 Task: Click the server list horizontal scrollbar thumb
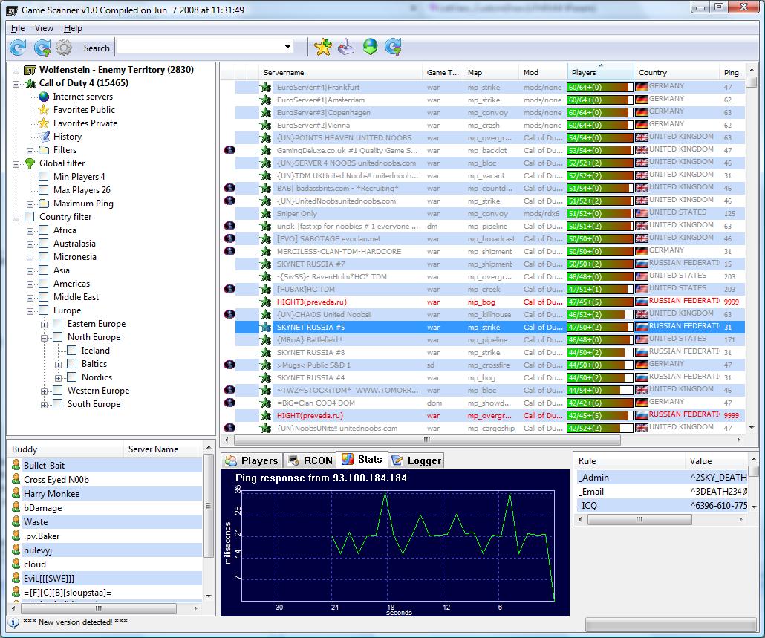(x=427, y=440)
